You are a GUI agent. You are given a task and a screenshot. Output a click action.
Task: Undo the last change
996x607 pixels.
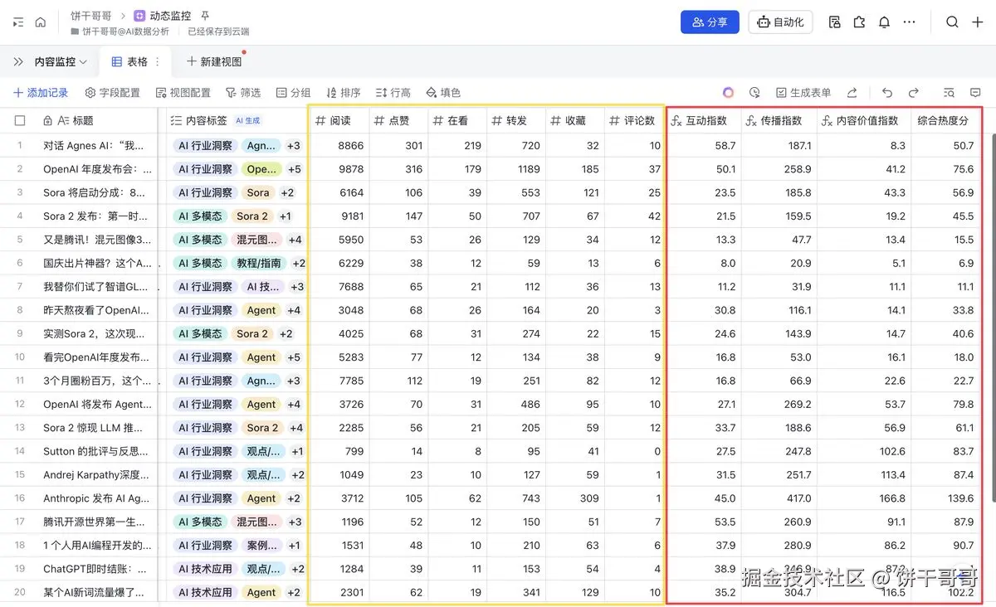[x=887, y=92]
